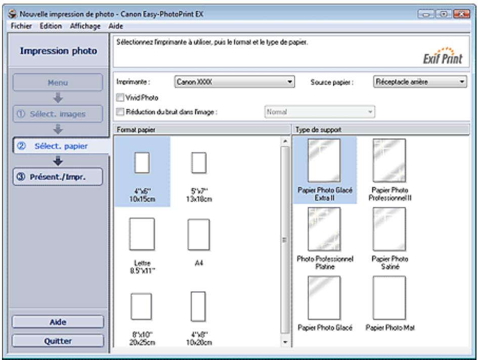The height and width of the screenshot is (360, 478).
Task: Open the Affichage menu
Action: point(85,26)
